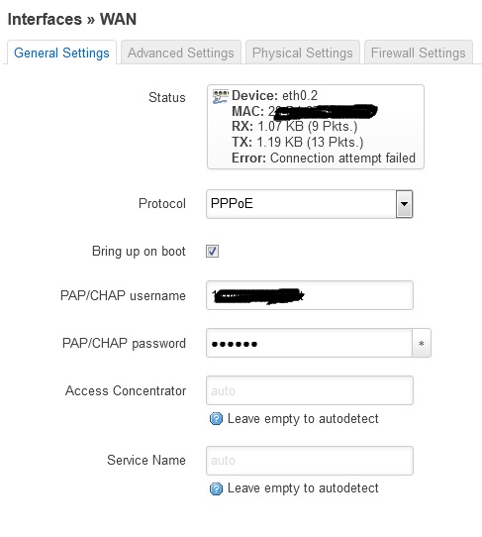Go to the Firewall Settings tab
This screenshot has width=482, height=537.
click(419, 53)
